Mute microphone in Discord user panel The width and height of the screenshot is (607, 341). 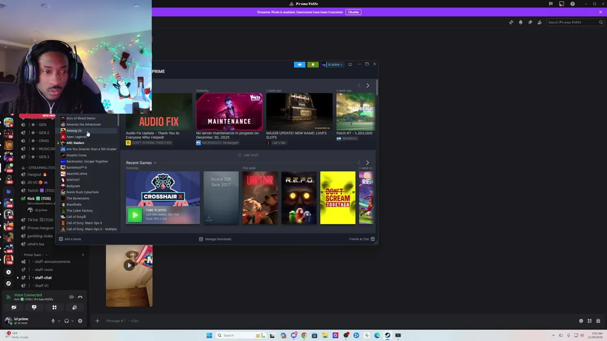pyautogui.click(x=53, y=321)
